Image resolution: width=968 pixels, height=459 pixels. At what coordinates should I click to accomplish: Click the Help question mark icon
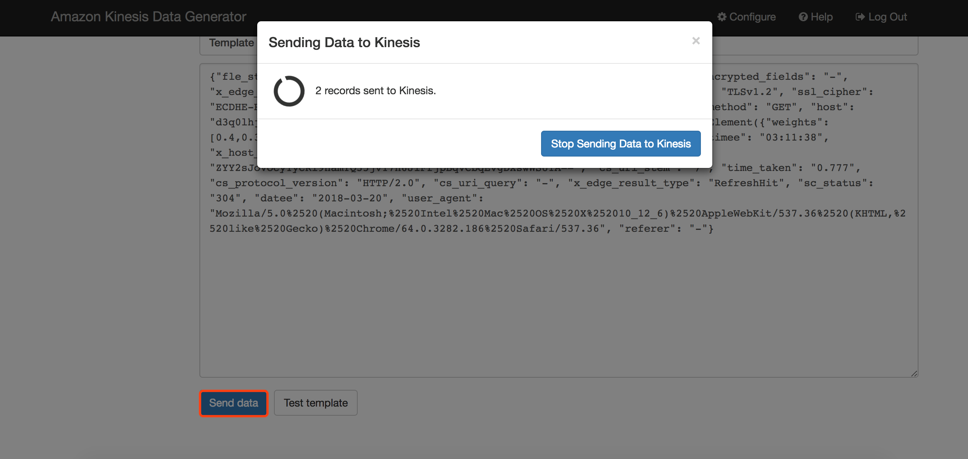803,17
